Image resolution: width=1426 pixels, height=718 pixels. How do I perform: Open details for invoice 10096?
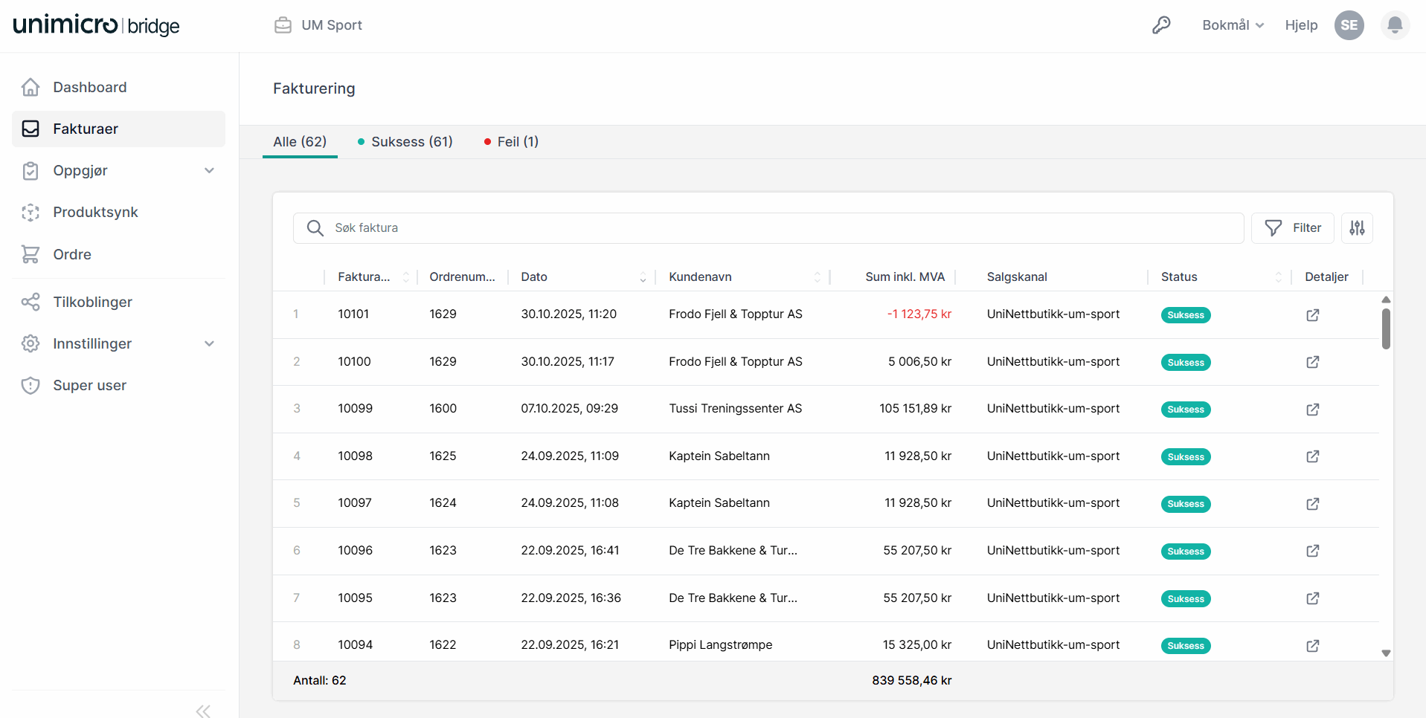(1312, 551)
